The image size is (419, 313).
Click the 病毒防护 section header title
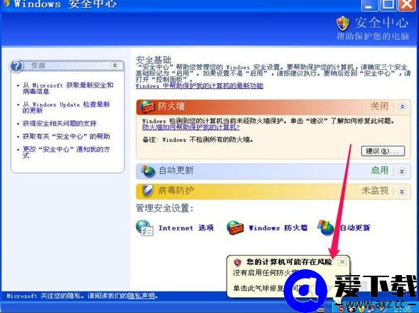pos(176,191)
